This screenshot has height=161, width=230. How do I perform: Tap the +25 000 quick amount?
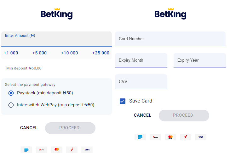[101, 53]
